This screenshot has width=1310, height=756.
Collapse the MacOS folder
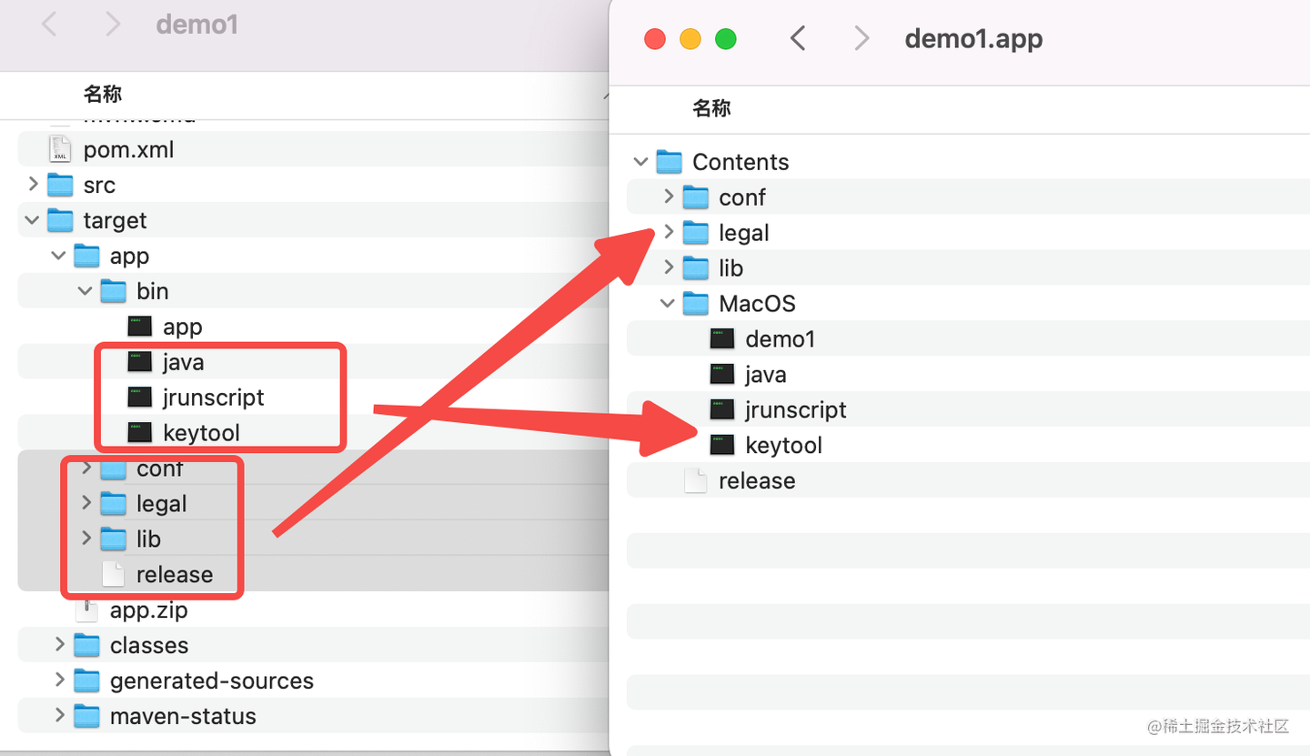(x=669, y=303)
